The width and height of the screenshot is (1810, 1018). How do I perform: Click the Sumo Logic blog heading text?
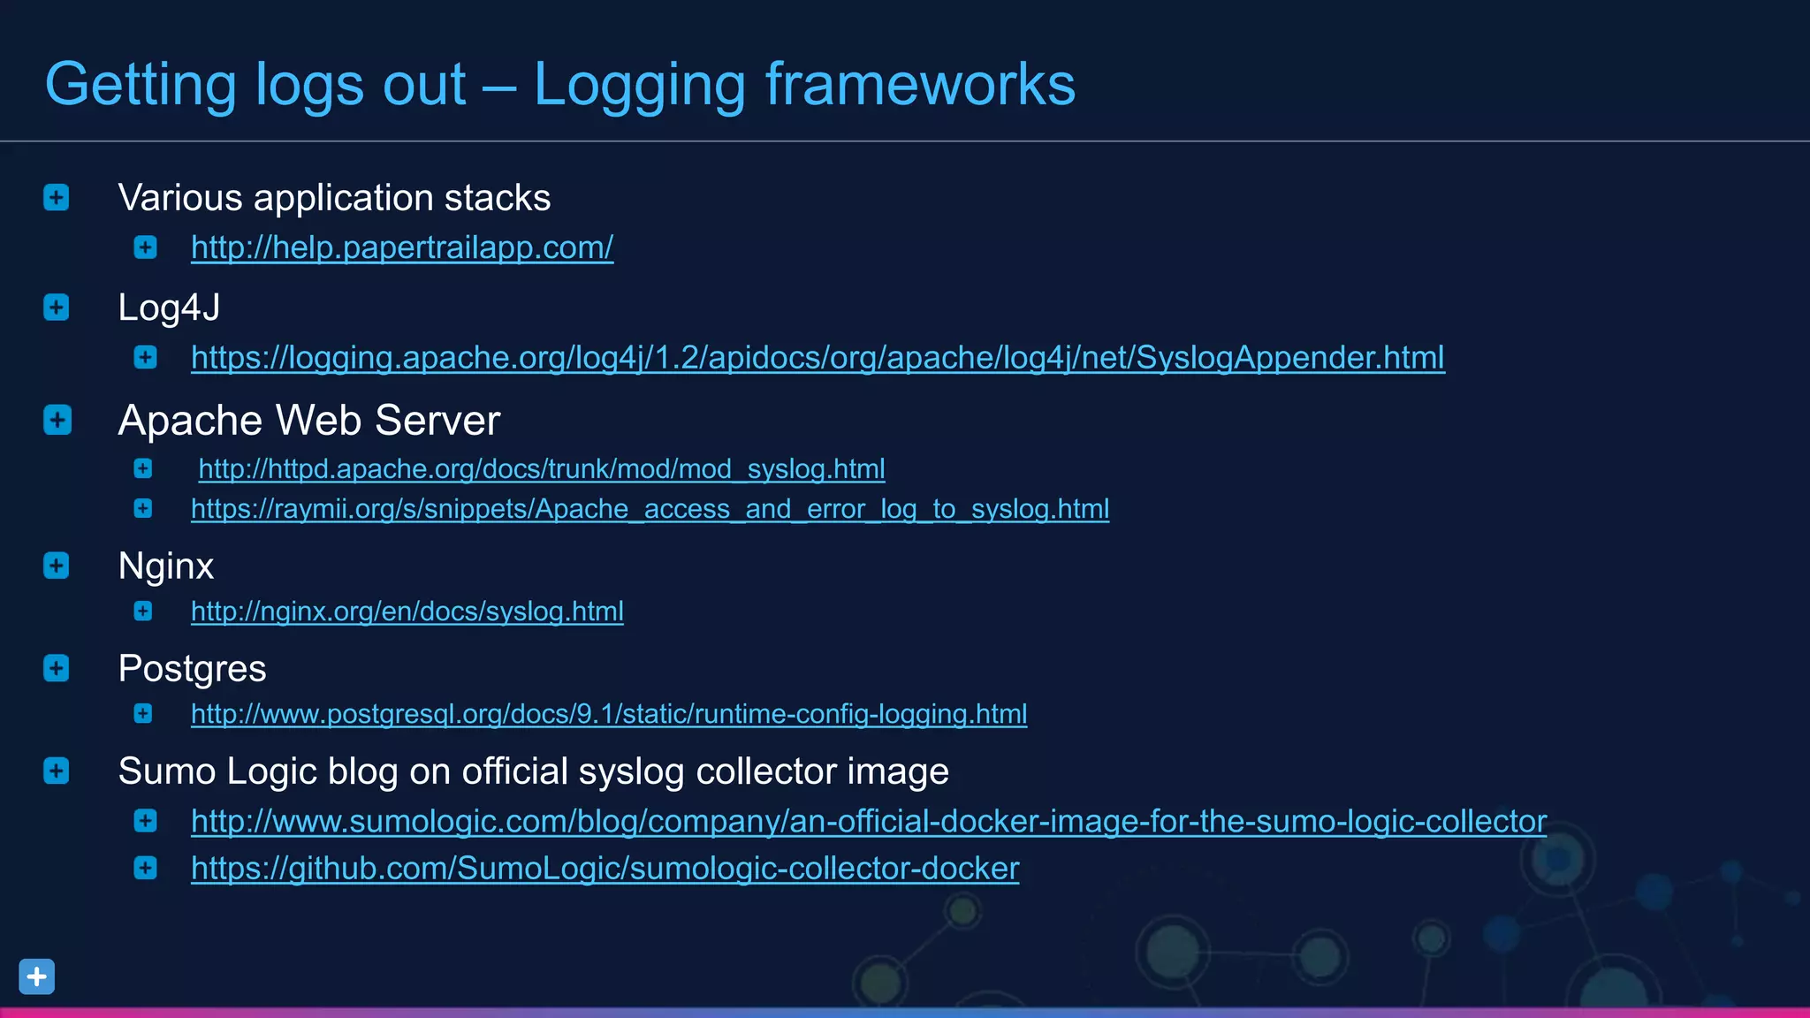click(x=533, y=771)
